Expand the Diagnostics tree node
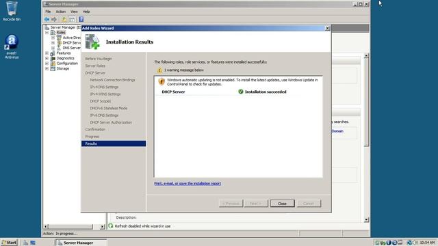This screenshot has height=246, width=438. (x=47, y=58)
